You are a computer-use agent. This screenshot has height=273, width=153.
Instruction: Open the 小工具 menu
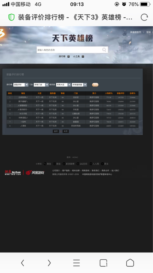(x=78, y=56)
